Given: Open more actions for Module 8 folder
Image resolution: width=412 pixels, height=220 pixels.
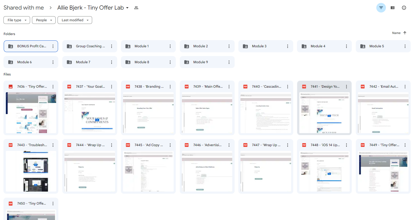Looking at the screenshot, I should [170, 62].
